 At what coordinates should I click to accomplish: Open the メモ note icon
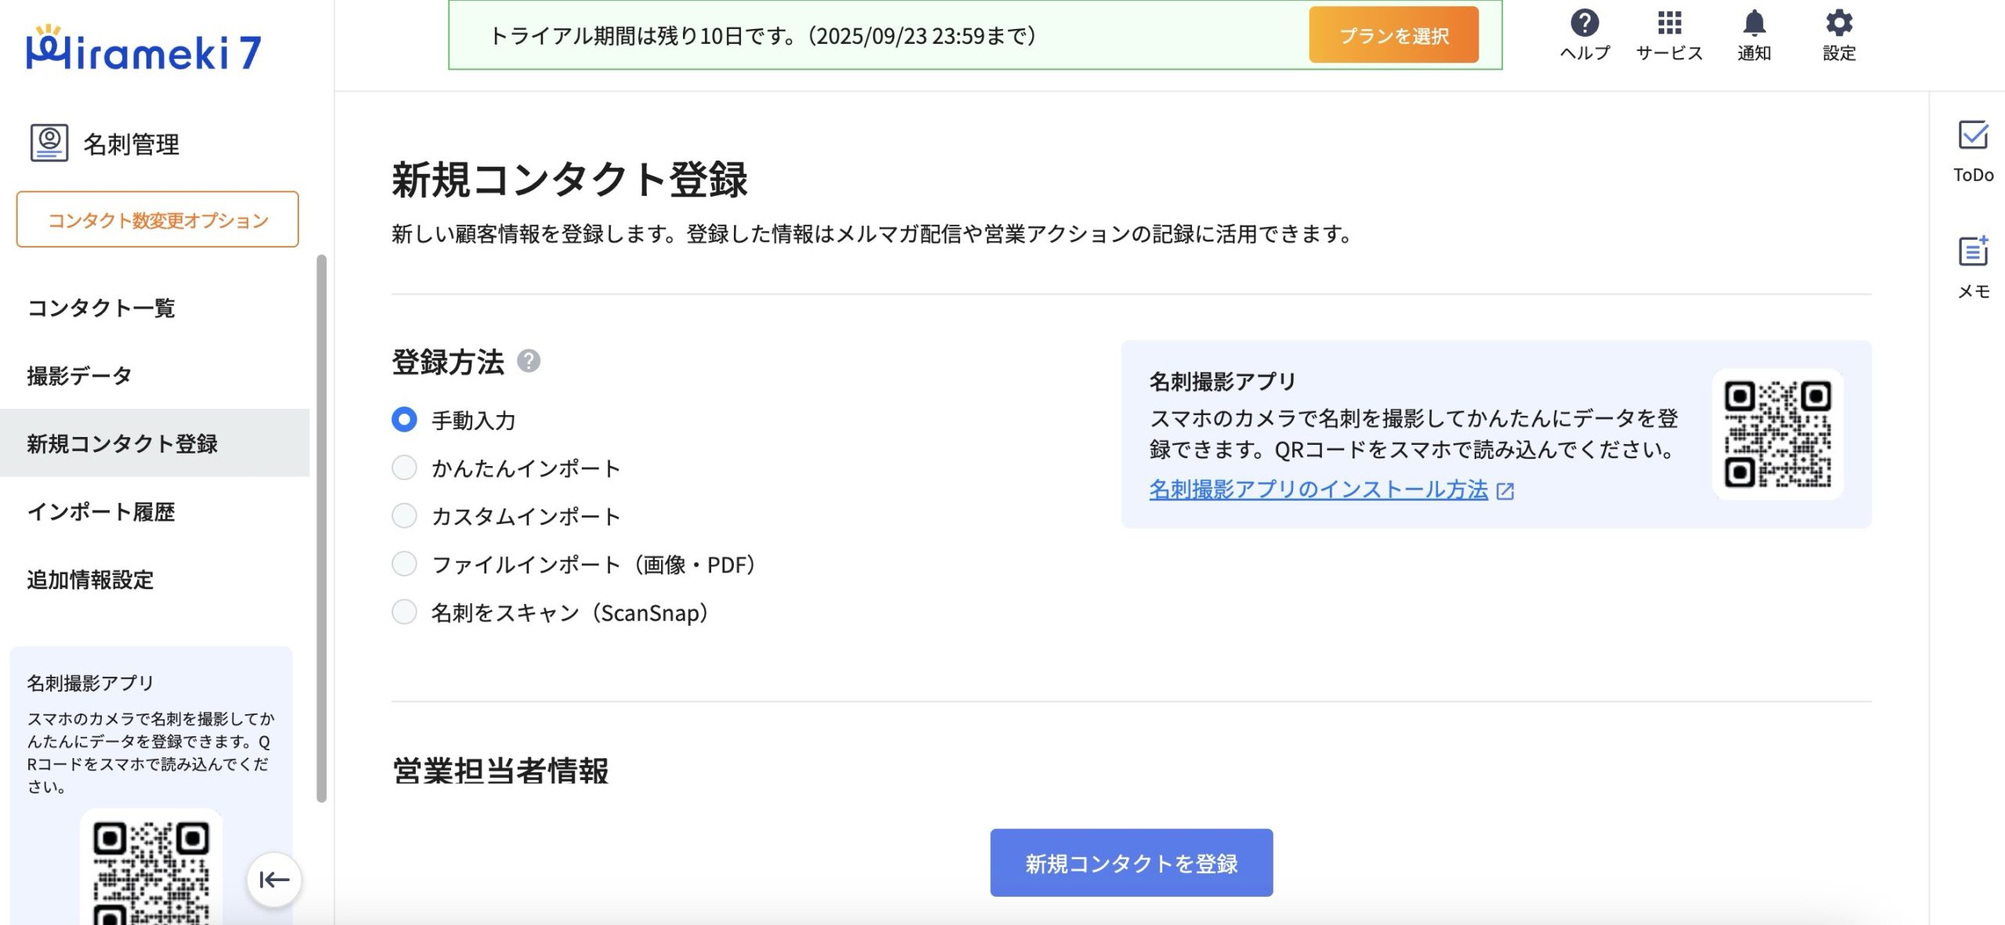click(x=1972, y=252)
